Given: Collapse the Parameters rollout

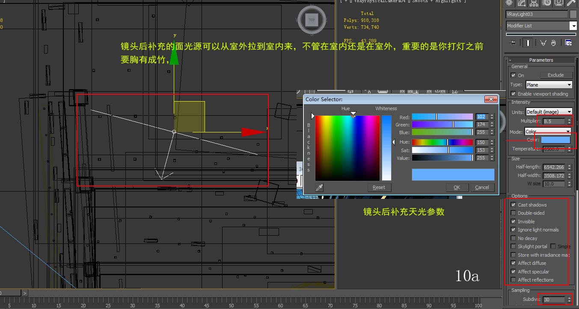Looking at the screenshot, I should (541, 60).
